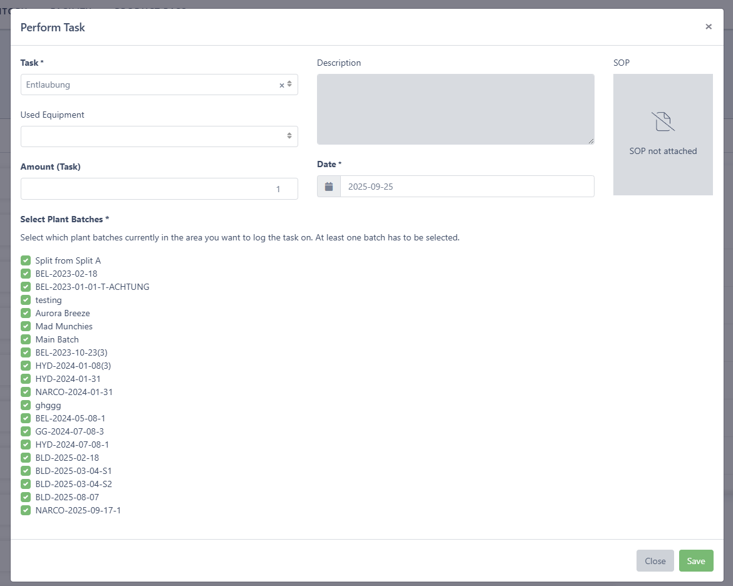Screen dimensions: 733x586
Task: Deselect the NARCO-2025-09-17-1 batch
Action: pos(26,510)
